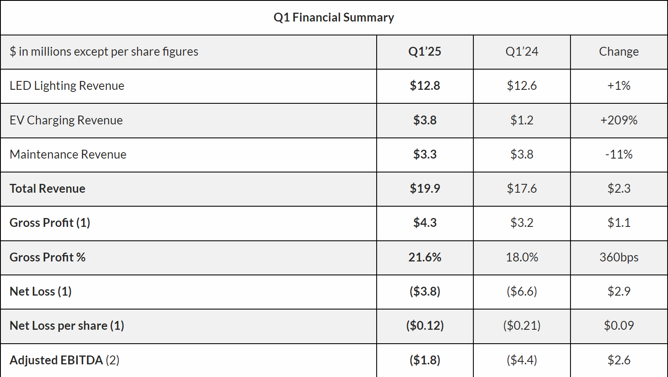
Task: Click the Gross Profit (1) label
Action: click(50, 223)
